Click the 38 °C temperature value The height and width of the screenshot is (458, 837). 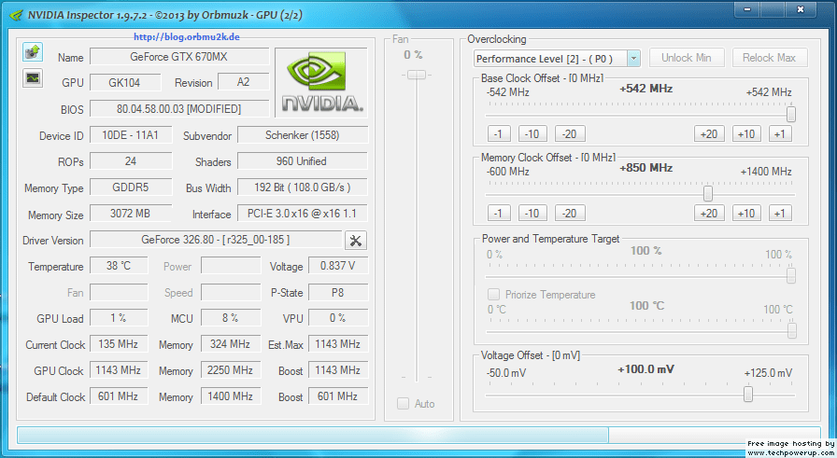tap(119, 266)
